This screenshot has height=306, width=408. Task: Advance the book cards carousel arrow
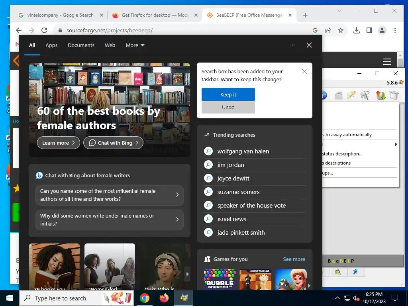(x=187, y=274)
